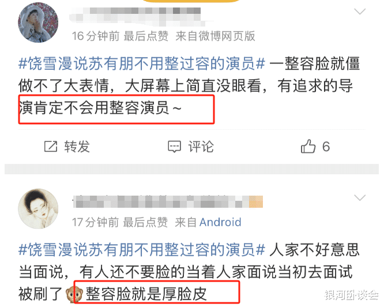The width and height of the screenshot is (384, 307).
Task: Click the monkey emoji in second post
Action: (75, 294)
